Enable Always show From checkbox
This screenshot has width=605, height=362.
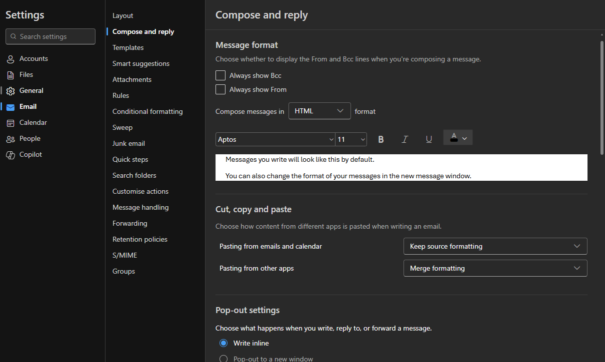(220, 89)
